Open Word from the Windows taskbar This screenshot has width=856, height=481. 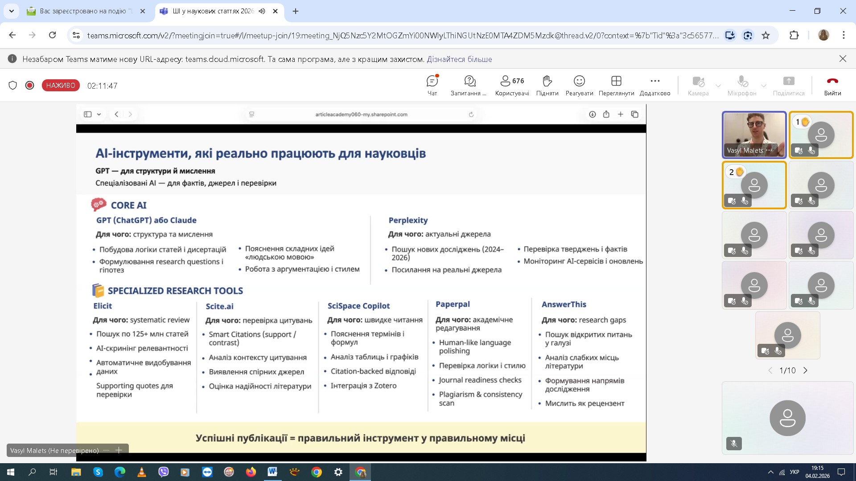pyautogui.click(x=272, y=472)
